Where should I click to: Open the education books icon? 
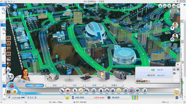[x=126, y=90]
